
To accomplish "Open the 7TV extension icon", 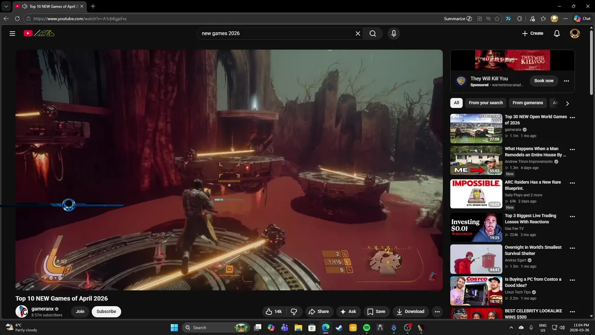I will (508, 19).
